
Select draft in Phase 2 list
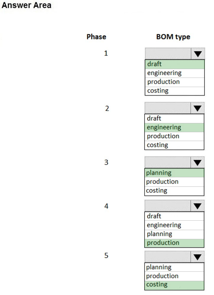coord(174,119)
